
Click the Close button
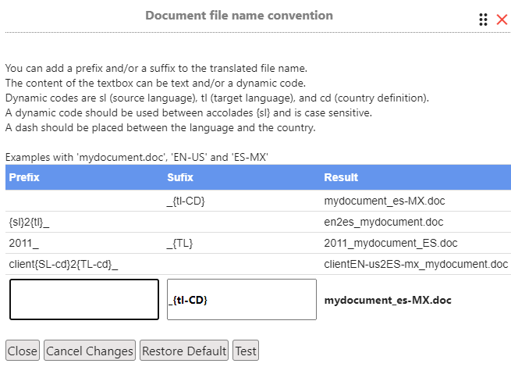coord(23,351)
